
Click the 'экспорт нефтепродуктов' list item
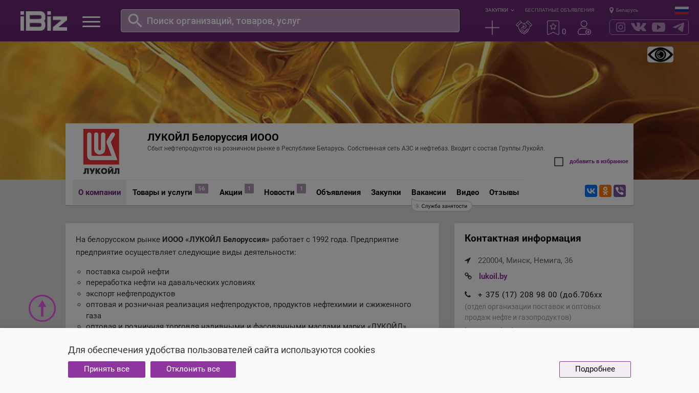(x=130, y=294)
